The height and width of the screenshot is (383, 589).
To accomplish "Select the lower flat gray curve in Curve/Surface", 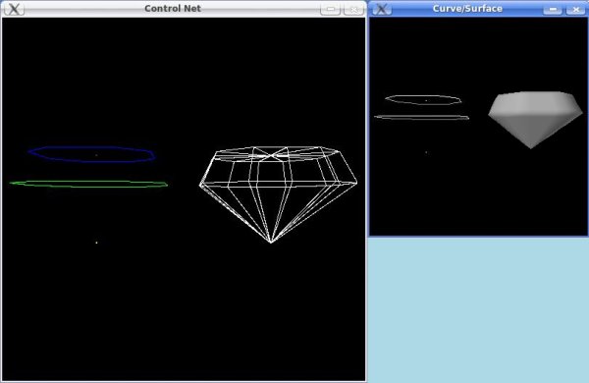I will pyautogui.click(x=421, y=118).
